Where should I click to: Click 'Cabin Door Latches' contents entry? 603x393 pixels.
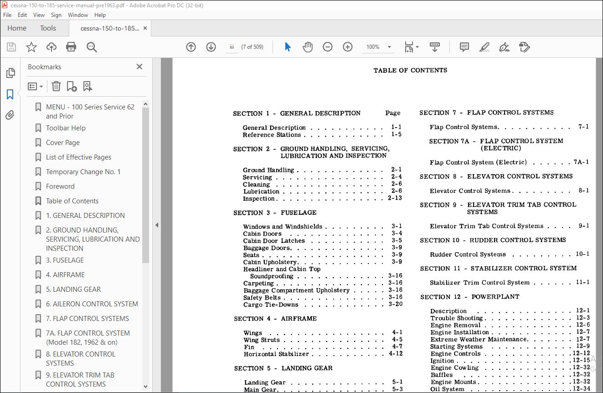(274, 241)
